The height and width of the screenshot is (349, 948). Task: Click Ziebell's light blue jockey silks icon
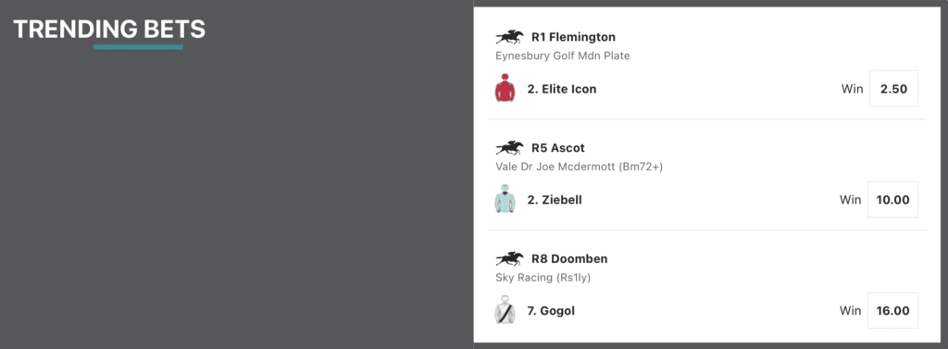[505, 199]
